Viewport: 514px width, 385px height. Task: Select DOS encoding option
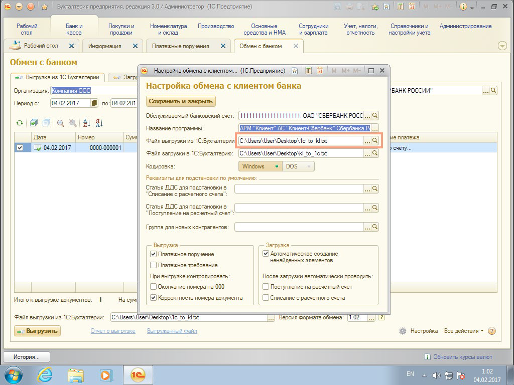point(298,166)
